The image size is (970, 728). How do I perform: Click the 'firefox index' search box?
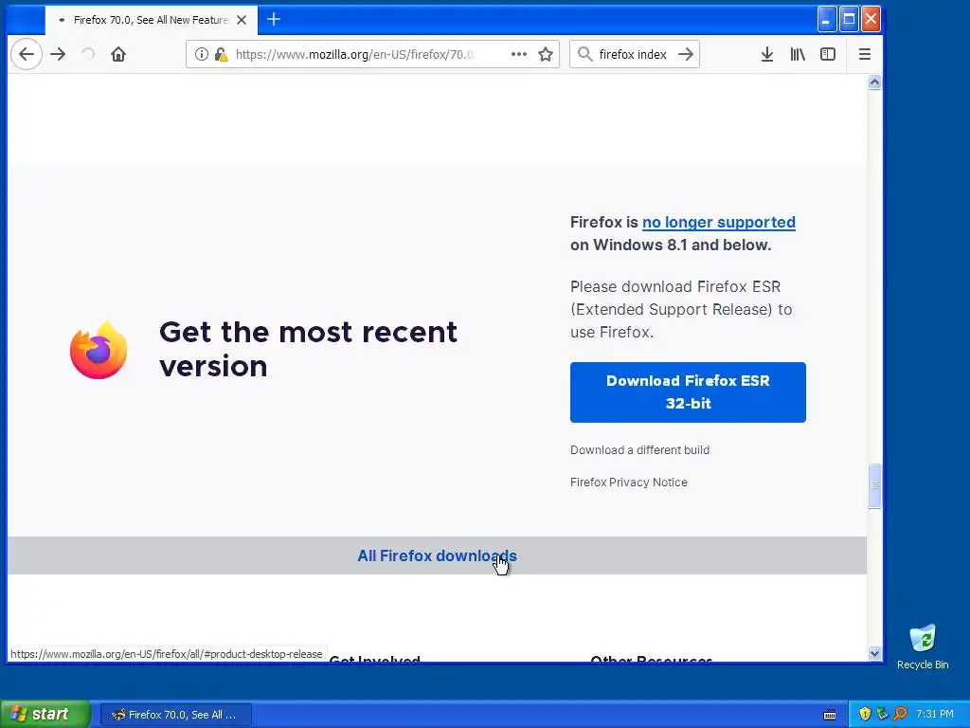pos(633,54)
